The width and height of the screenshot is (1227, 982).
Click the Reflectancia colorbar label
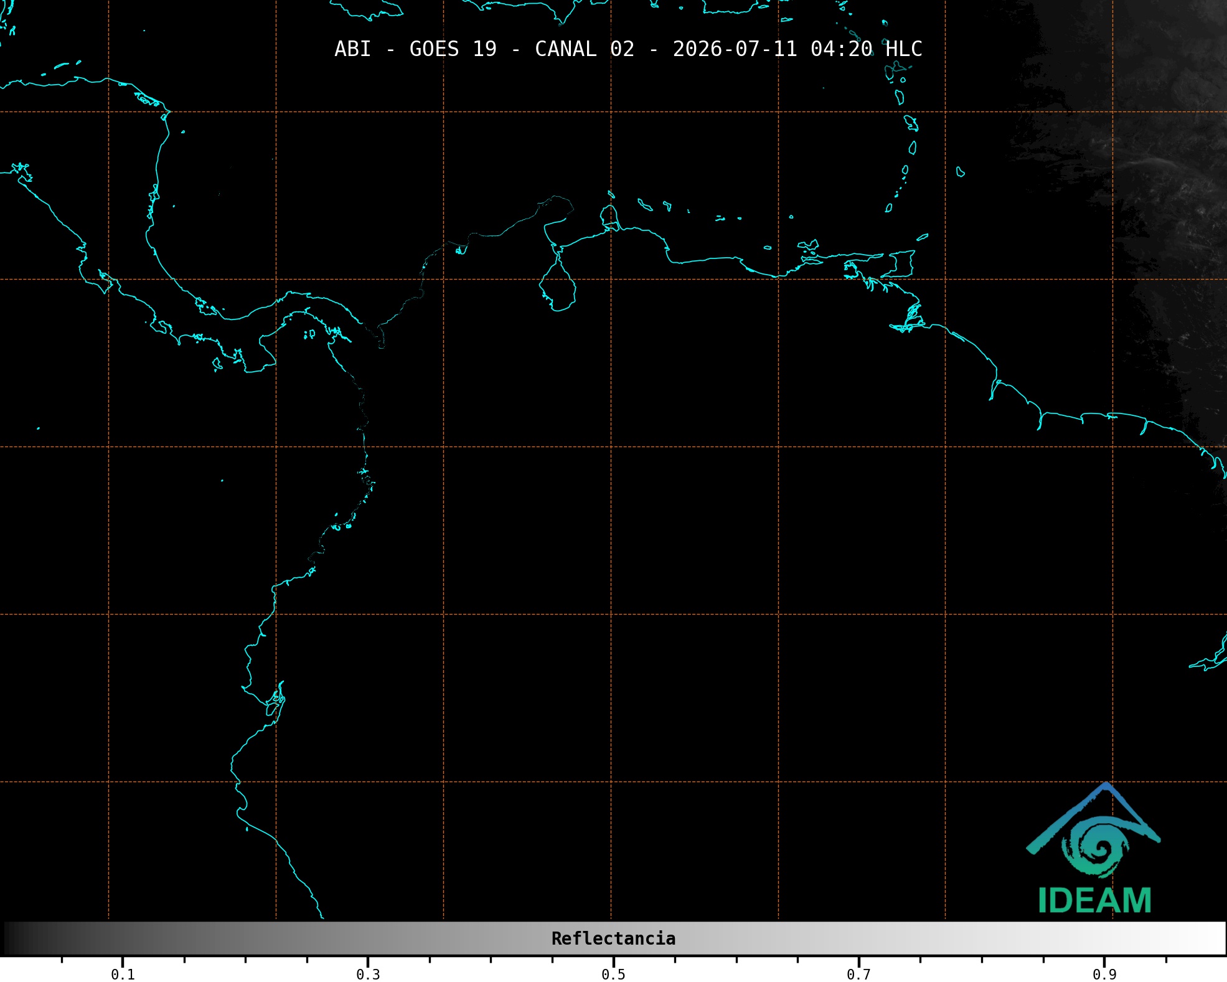[613, 938]
